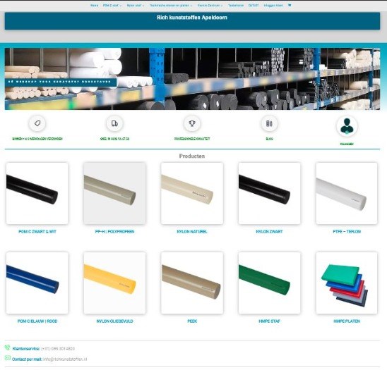The height and width of the screenshot is (370, 387).
Task: Click the envelope icon beside Contact per mail
Action: 7,358
